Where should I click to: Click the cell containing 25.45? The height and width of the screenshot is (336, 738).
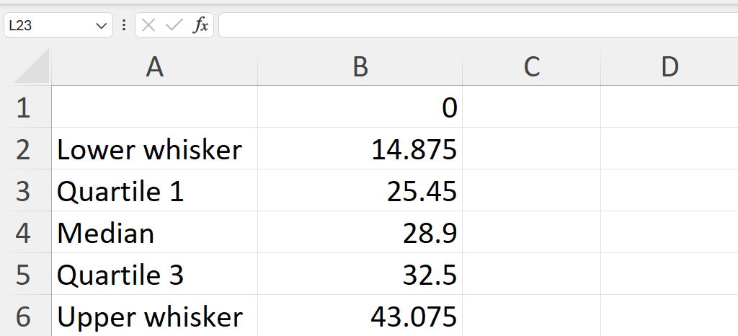[x=360, y=190]
